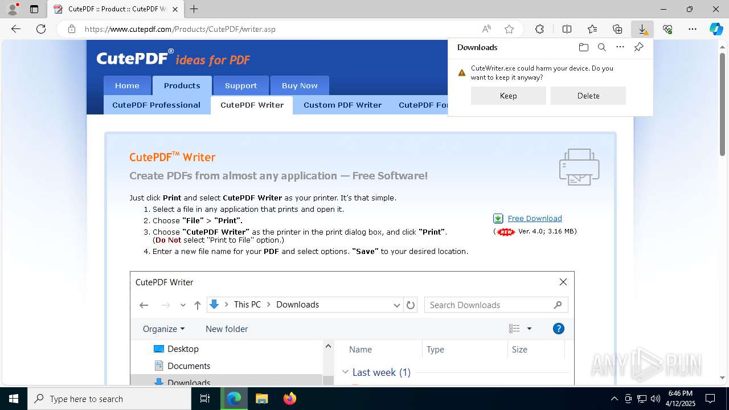Image resolution: width=729 pixels, height=410 pixels.
Task: Click the taskbar search box
Action: pyautogui.click(x=109, y=399)
